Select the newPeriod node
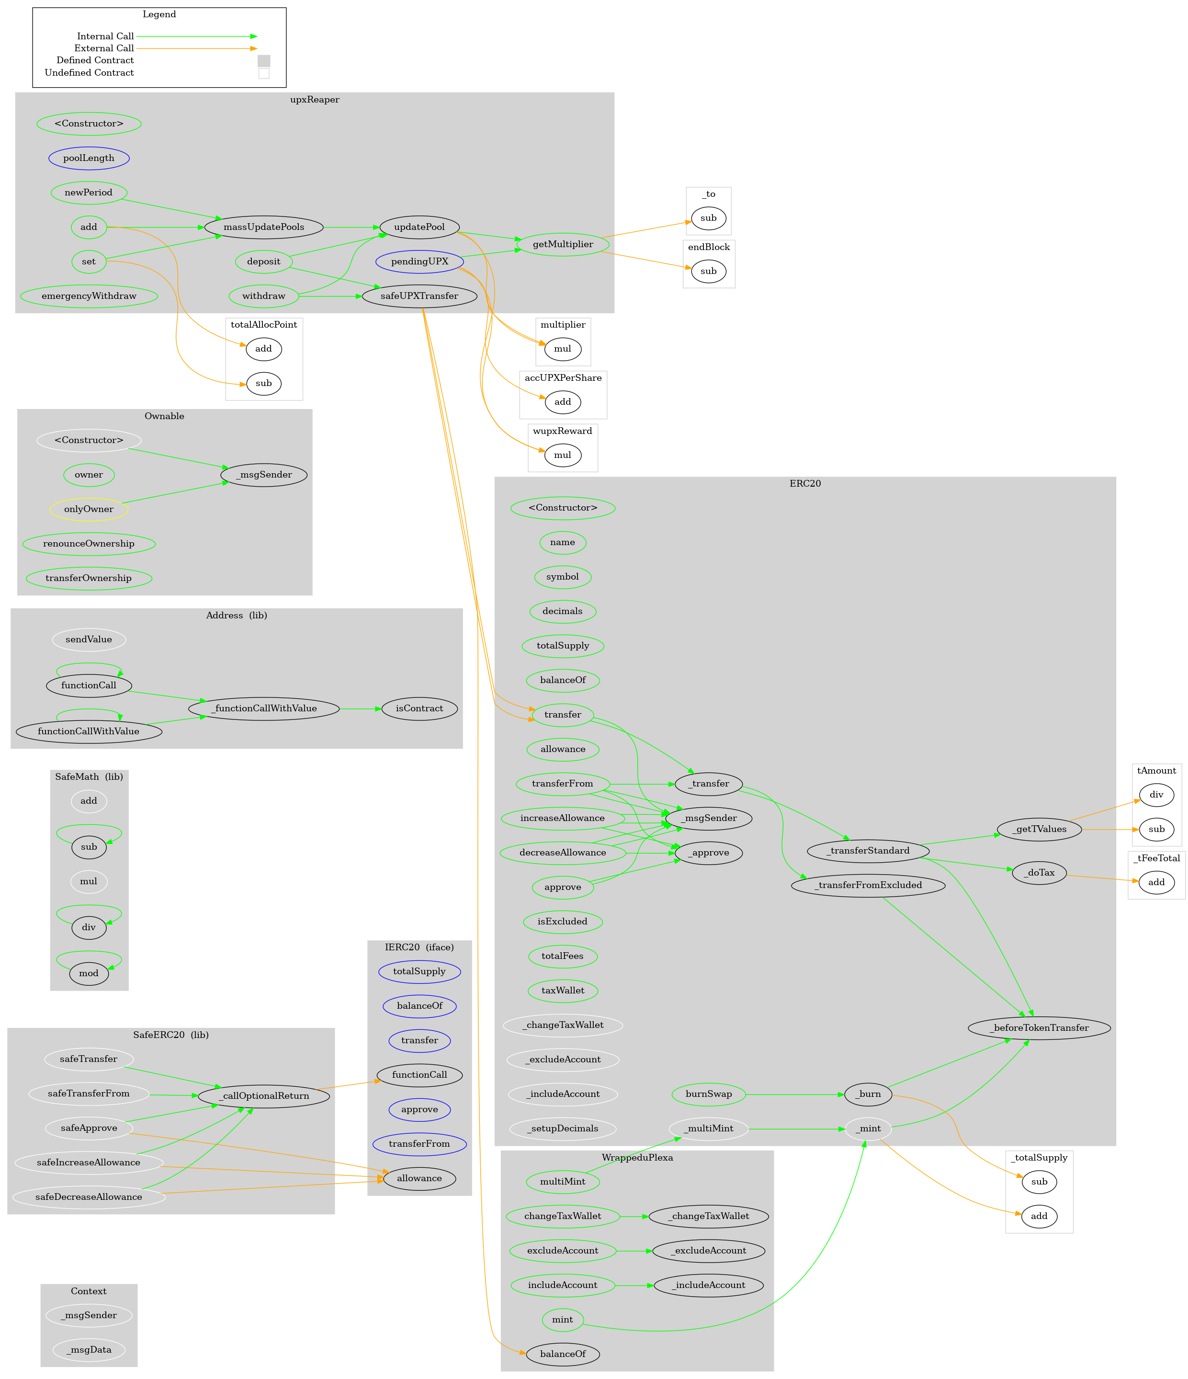1188x1379 pixels. (89, 193)
